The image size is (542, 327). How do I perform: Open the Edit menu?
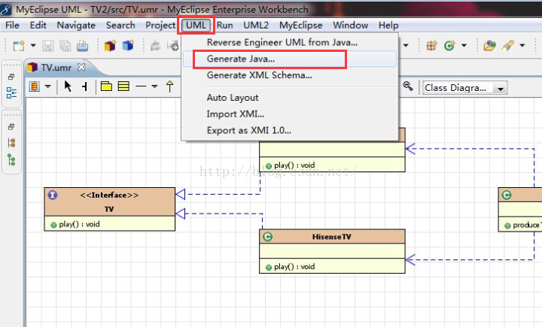(38, 26)
